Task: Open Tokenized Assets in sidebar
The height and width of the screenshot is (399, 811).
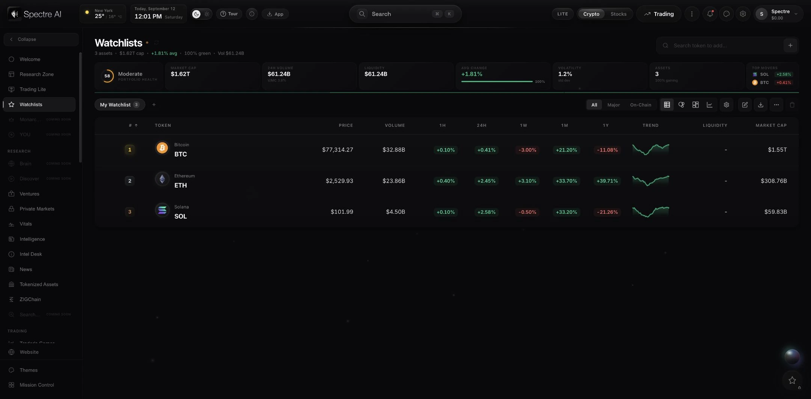Action: (39, 284)
